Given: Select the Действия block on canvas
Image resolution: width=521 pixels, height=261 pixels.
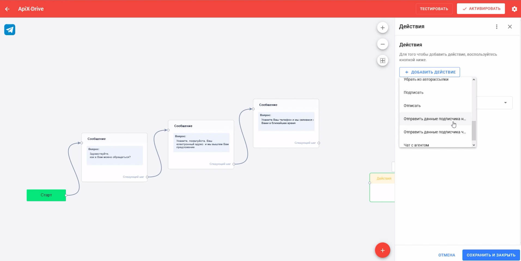Looking at the screenshot, I should (382, 187).
